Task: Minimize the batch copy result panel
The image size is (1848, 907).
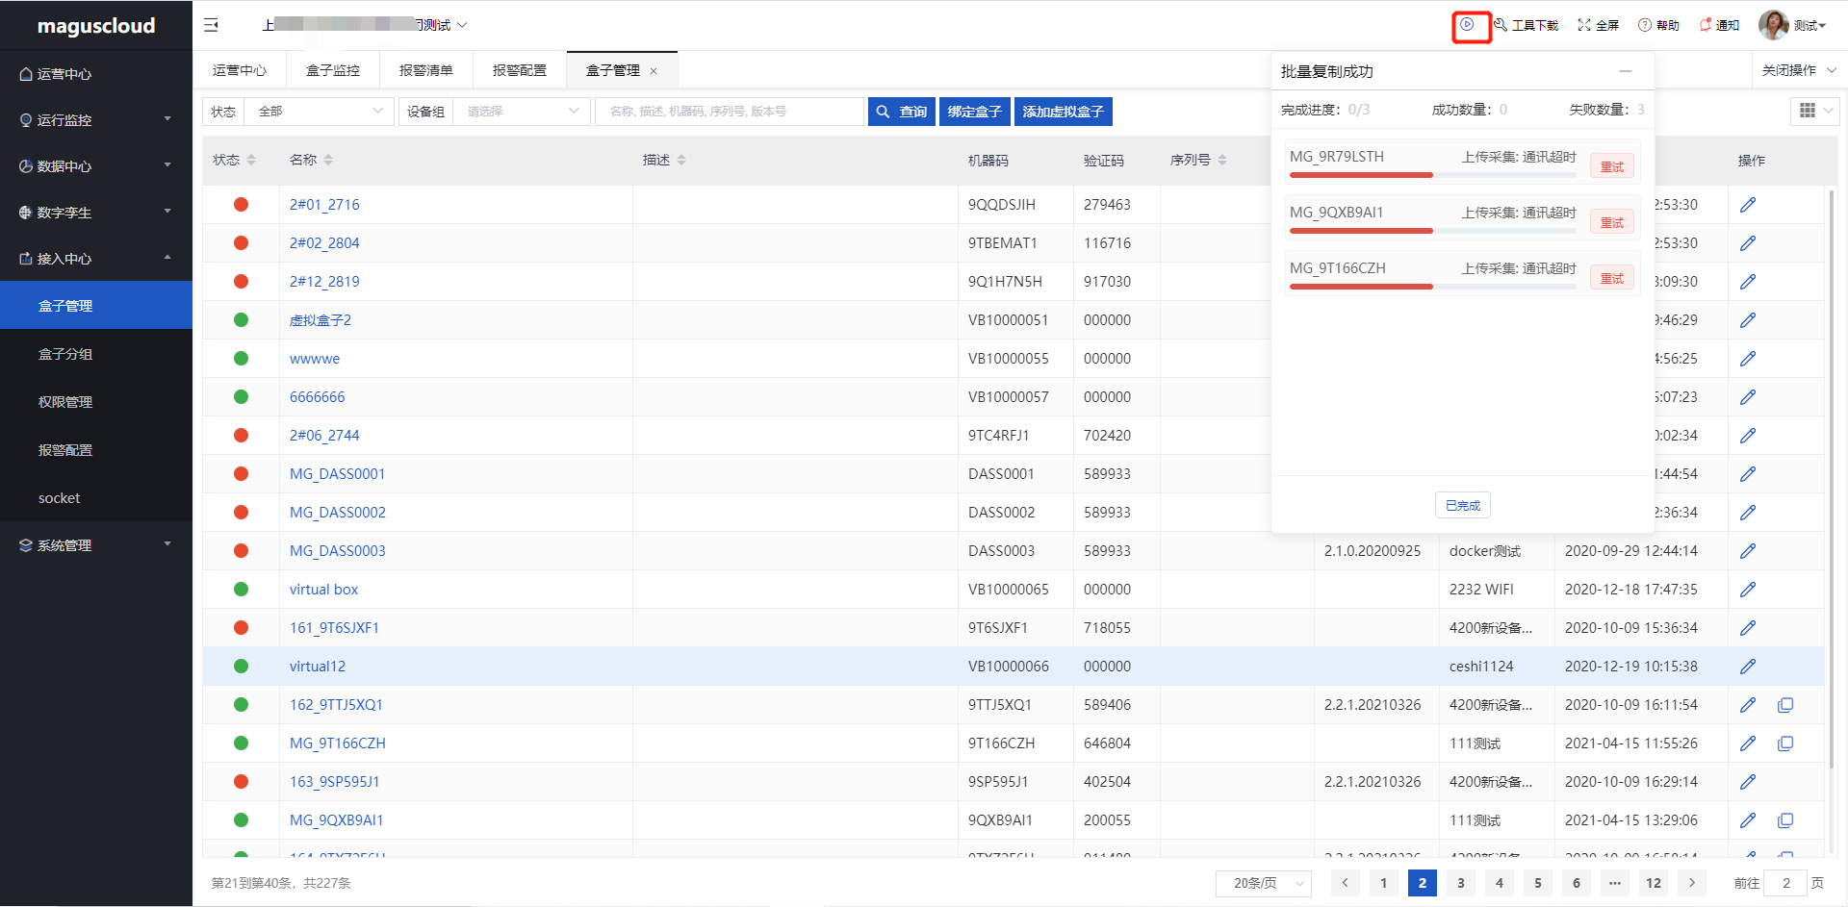Action: coord(1626,71)
